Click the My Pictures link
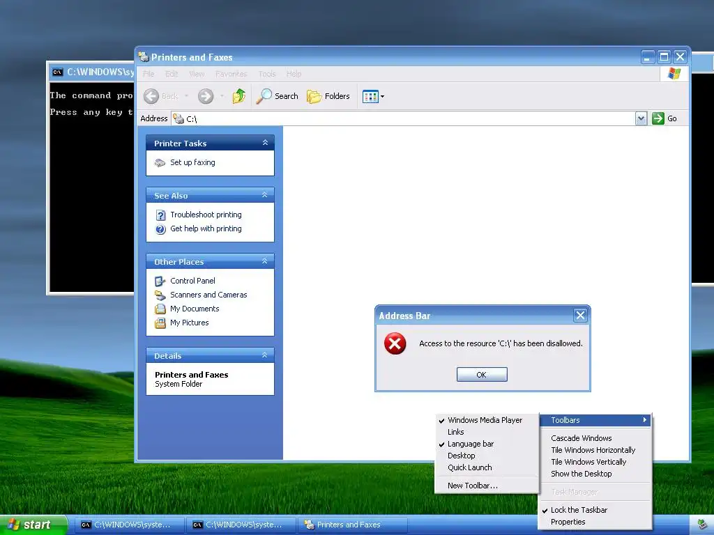The height and width of the screenshot is (535, 714). 190,323
